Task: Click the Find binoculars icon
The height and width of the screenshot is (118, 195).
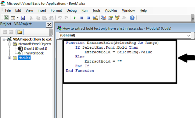Action: [x=51, y=18]
